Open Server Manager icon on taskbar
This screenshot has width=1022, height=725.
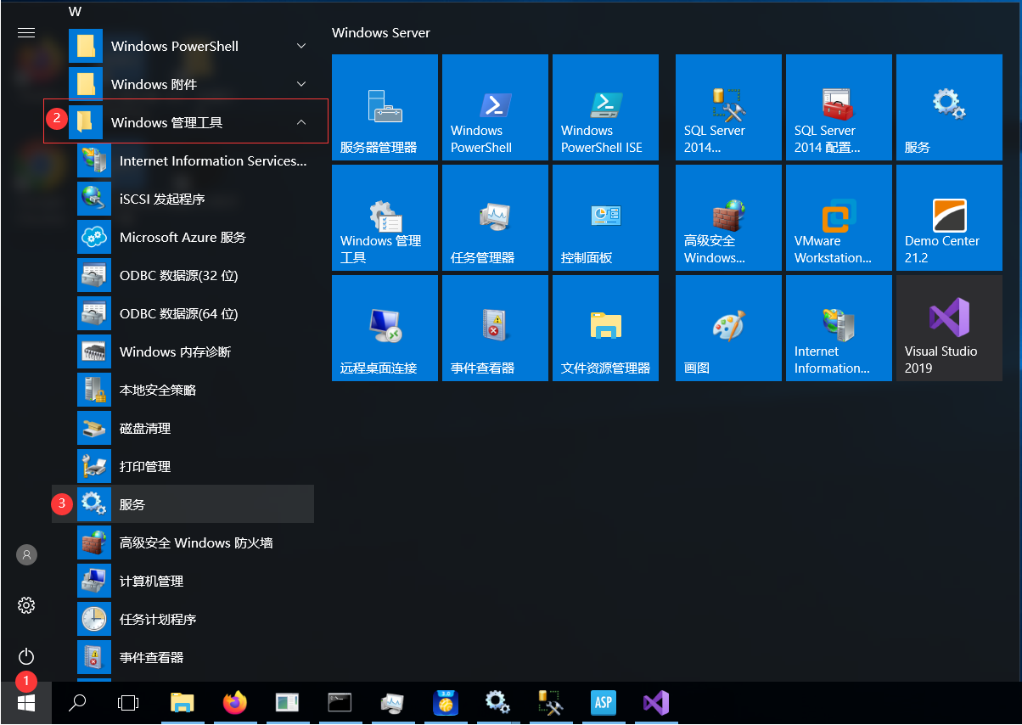coord(288,703)
